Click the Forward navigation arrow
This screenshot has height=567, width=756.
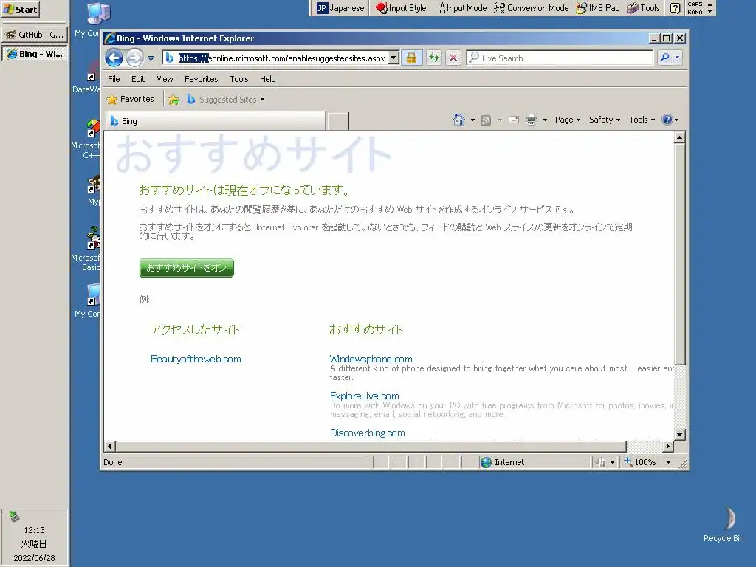134,58
